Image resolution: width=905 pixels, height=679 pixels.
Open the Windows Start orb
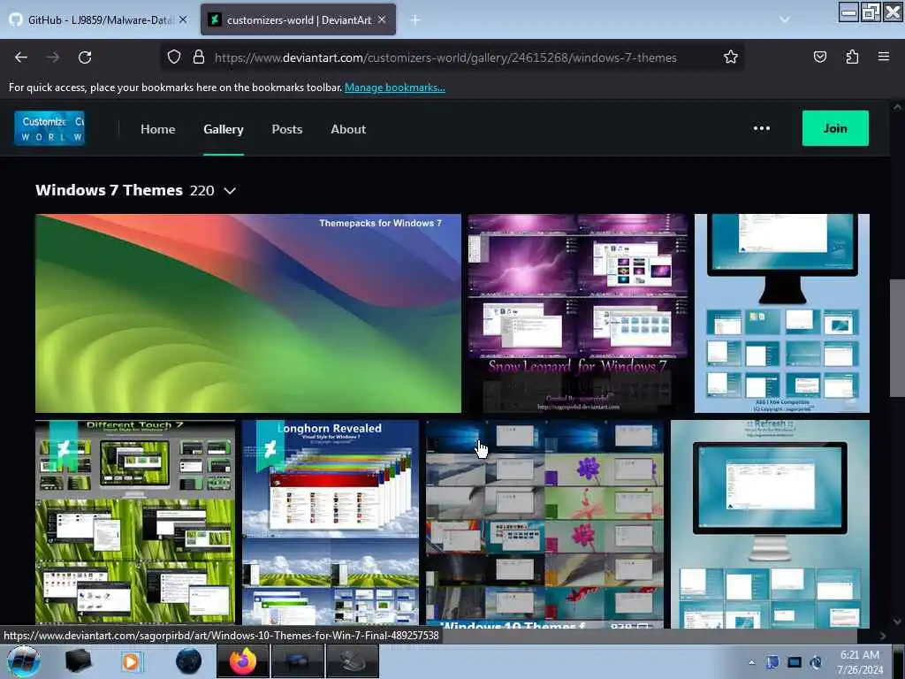[24, 661]
